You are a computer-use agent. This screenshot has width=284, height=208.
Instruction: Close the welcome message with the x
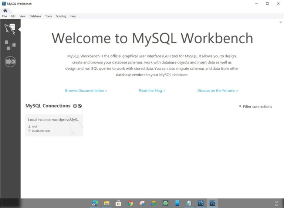[280, 22]
